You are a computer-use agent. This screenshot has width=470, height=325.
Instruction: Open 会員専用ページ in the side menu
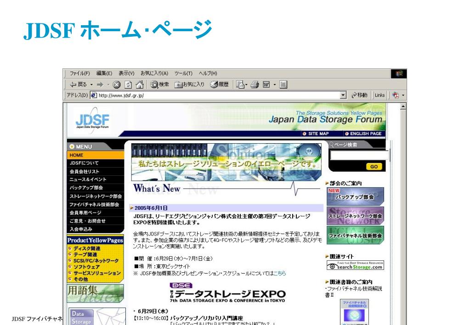coord(95,213)
